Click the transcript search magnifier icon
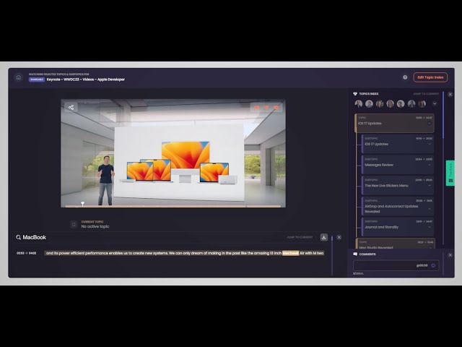Screen dimensions: 462x347 (x=18, y=237)
